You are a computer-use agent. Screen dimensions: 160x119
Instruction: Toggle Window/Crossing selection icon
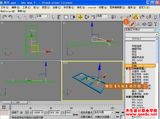point(73,17)
